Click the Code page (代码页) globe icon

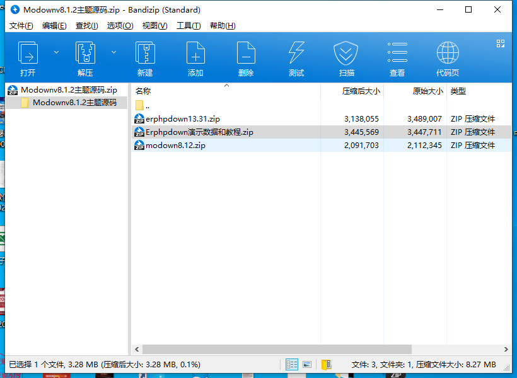point(448,52)
